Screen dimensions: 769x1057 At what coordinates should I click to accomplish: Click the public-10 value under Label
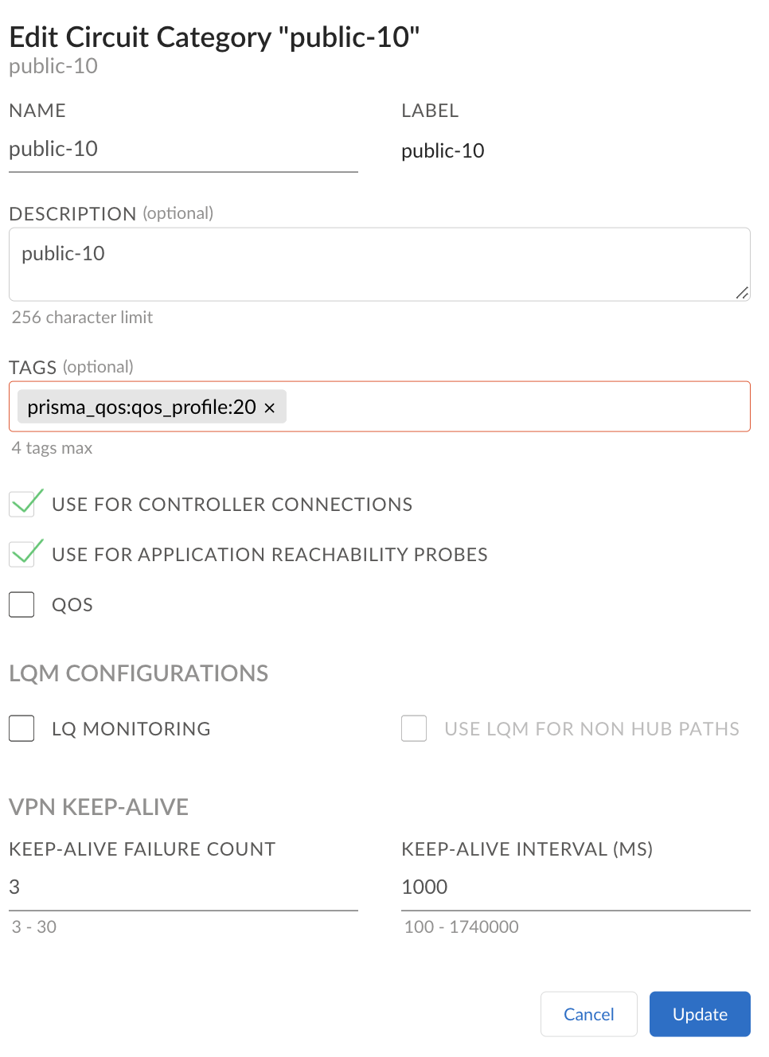[x=443, y=151]
